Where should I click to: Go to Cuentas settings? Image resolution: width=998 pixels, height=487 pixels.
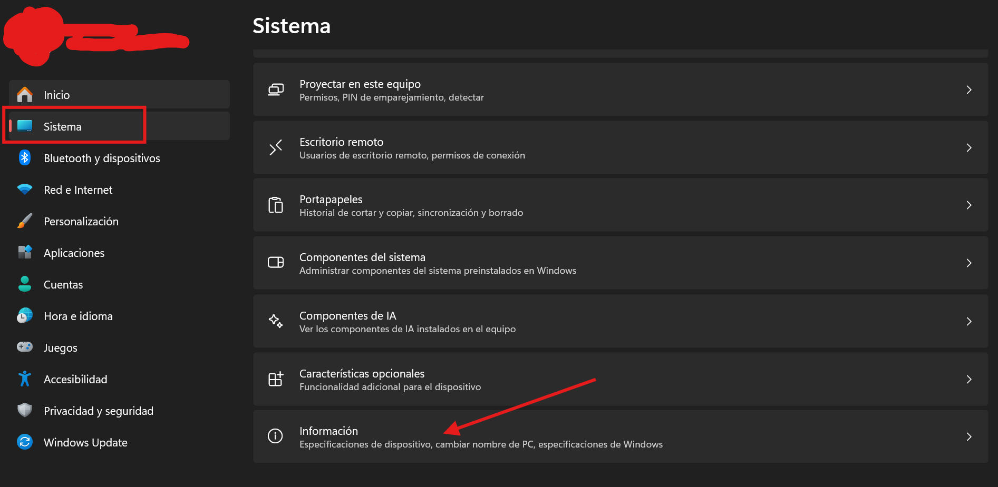(x=63, y=285)
